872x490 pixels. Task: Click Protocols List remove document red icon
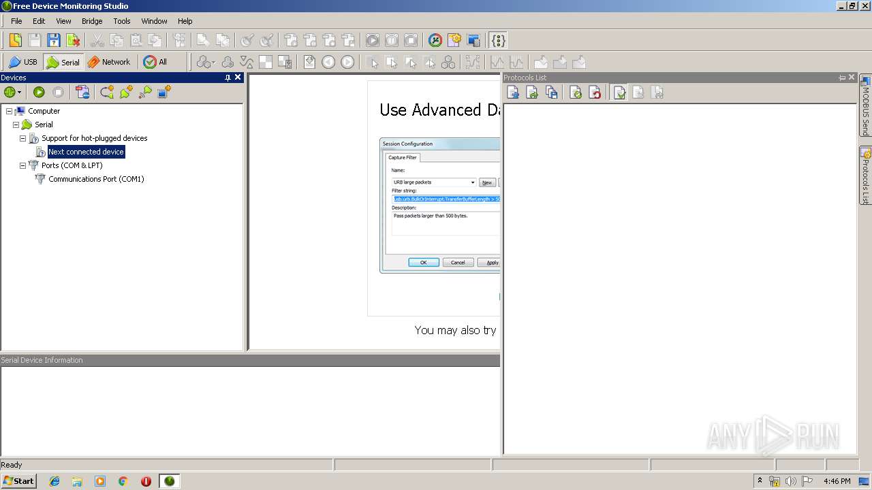click(595, 93)
